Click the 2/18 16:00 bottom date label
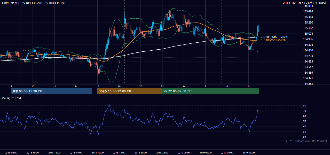The height and width of the screenshot is (155, 330). [98, 153]
